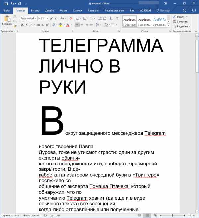Click the zoom slider in the status bar
This screenshot has width=199, height=218.
pyautogui.click(x=172, y=216)
